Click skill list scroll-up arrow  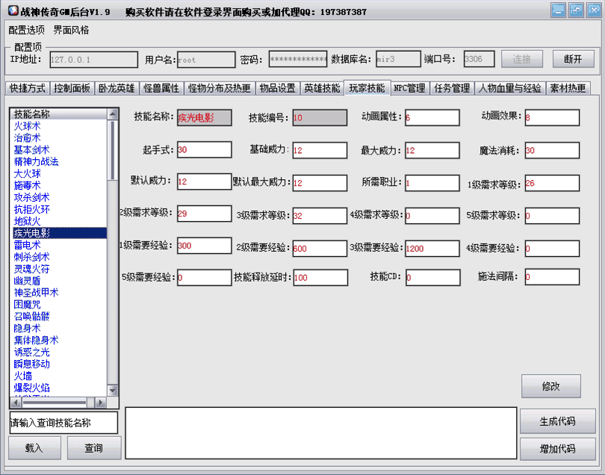click(x=113, y=114)
